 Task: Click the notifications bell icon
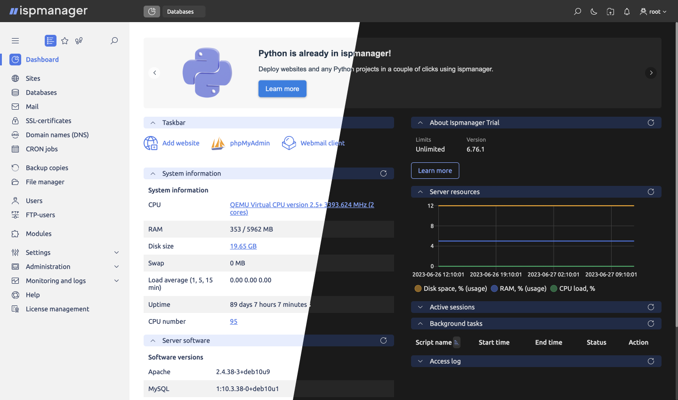click(627, 11)
